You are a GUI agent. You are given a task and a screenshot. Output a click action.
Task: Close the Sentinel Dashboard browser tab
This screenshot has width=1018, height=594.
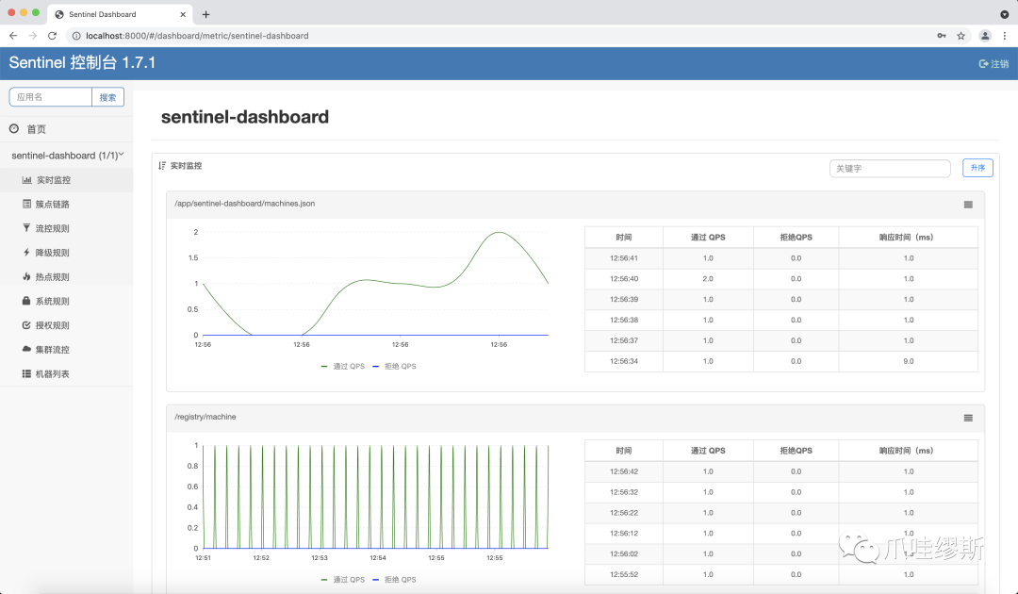[183, 14]
